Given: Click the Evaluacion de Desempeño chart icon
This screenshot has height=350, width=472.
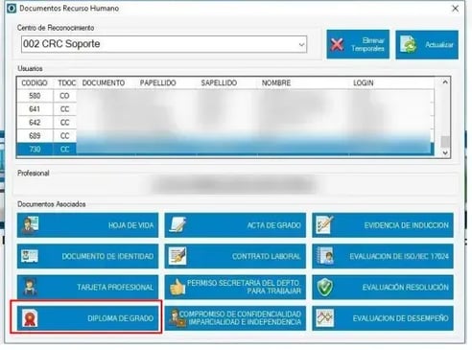Looking at the screenshot, I should coord(325,318).
